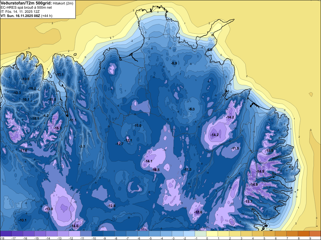Select the -6.0 coastal temperature label
The height and width of the screenshot is (240, 321).
209,50
